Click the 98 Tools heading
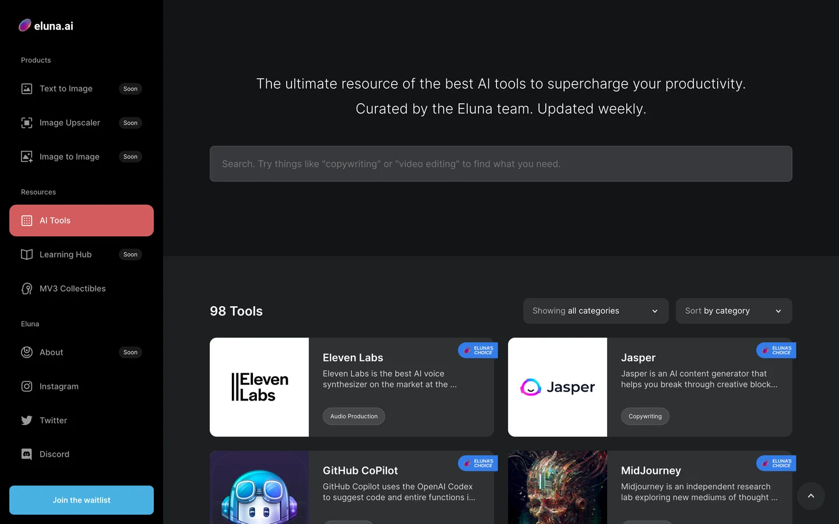 click(236, 311)
